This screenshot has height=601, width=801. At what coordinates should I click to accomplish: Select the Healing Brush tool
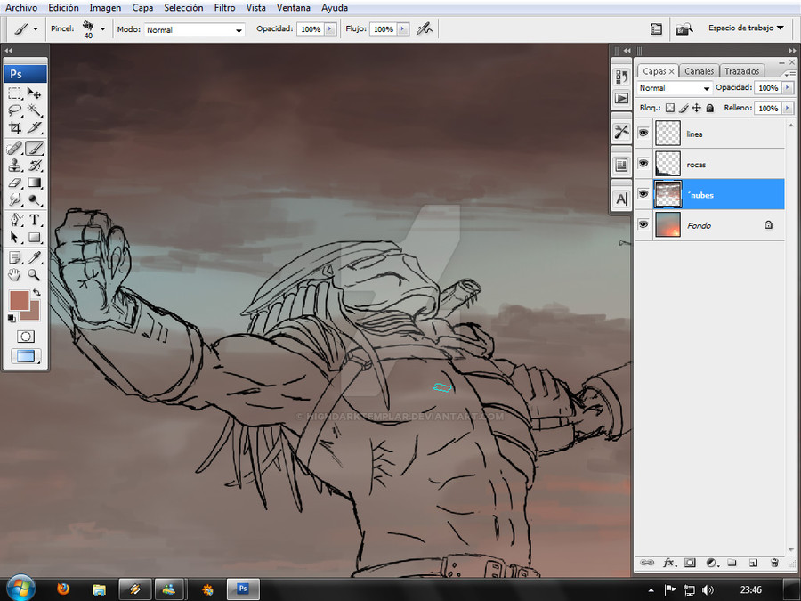pyautogui.click(x=15, y=149)
